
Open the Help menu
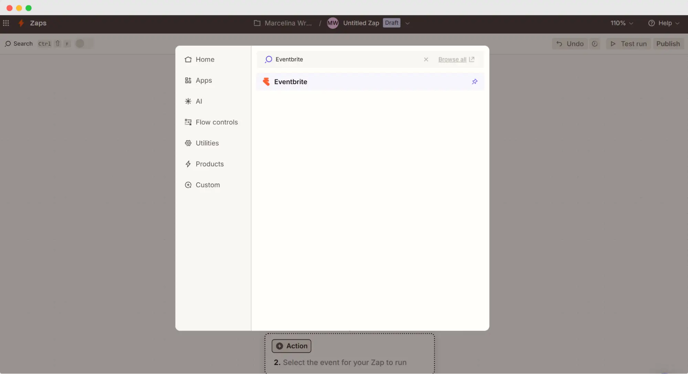tap(664, 23)
